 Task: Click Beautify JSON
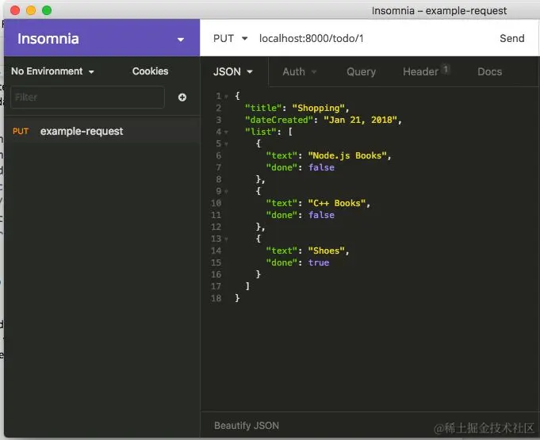click(x=247, y=426)
